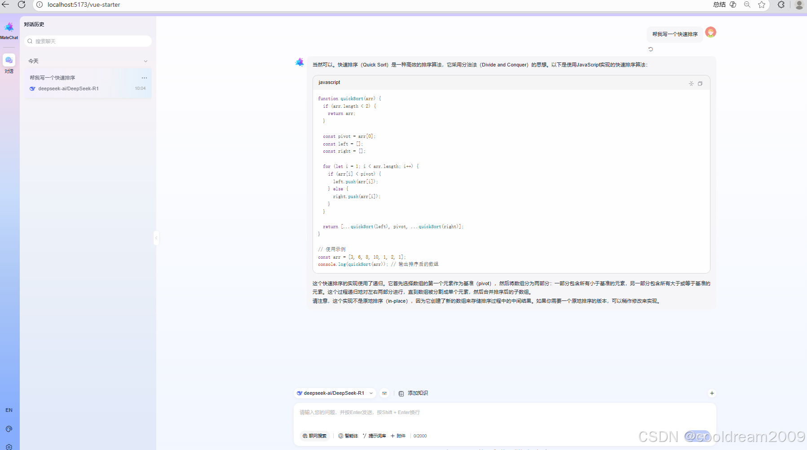807x450 pixels.
Task: Bookmark the page with star icon
Action: 762,4
